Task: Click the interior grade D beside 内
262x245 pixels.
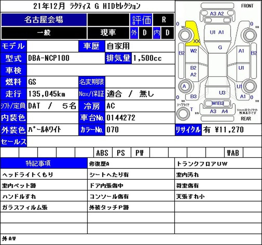Action: pos(167,33)
